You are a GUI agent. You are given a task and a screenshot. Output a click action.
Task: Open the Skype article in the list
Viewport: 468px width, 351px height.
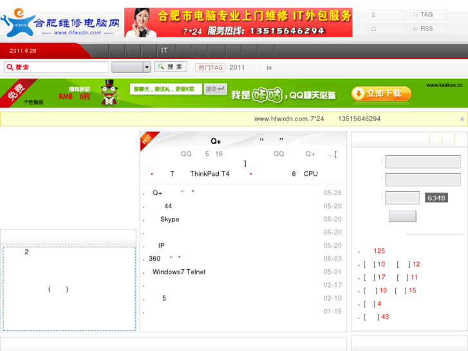coord(169,219)
